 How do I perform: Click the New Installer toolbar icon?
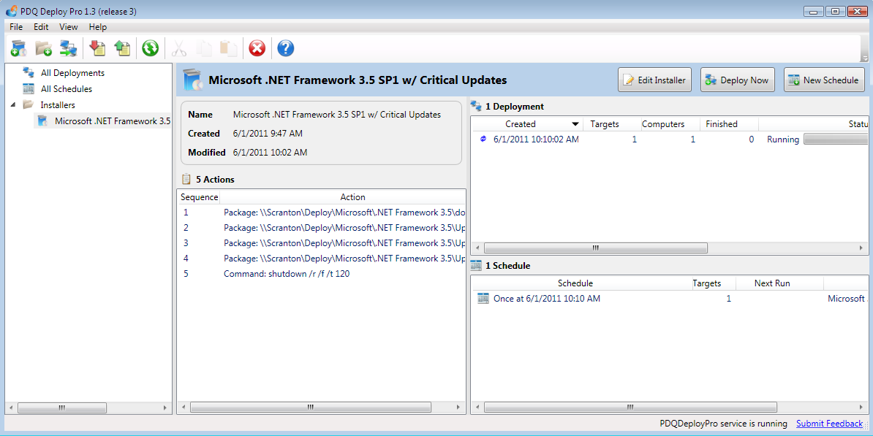(x=19, y=48)
